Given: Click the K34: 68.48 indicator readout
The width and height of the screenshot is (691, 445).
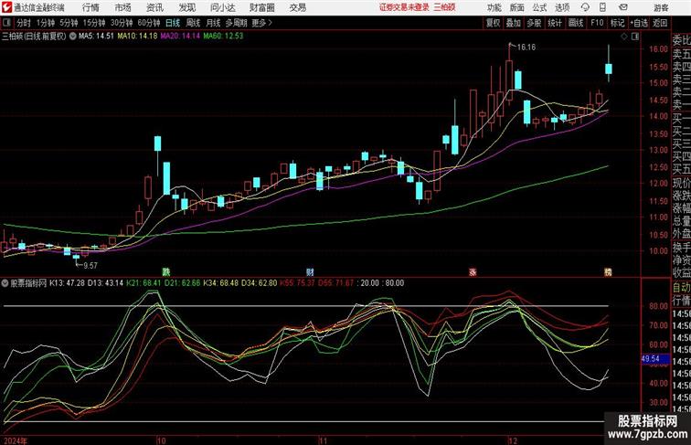Looking at the screenshot, I should click(x=220, y=283).
